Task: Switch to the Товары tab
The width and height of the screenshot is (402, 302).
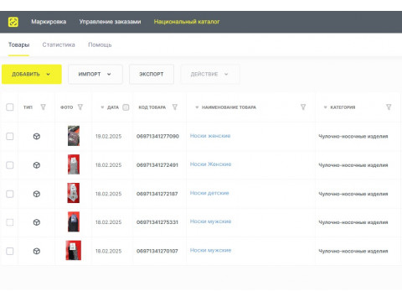Action: tap(18, 44)
